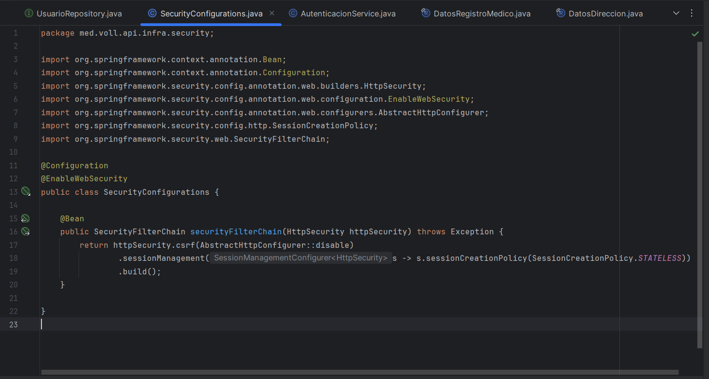Expand the hidden tabs dropdown chevron
This screenshot has height=379, width=709.
pyautogui.click(x=676, y=13)
